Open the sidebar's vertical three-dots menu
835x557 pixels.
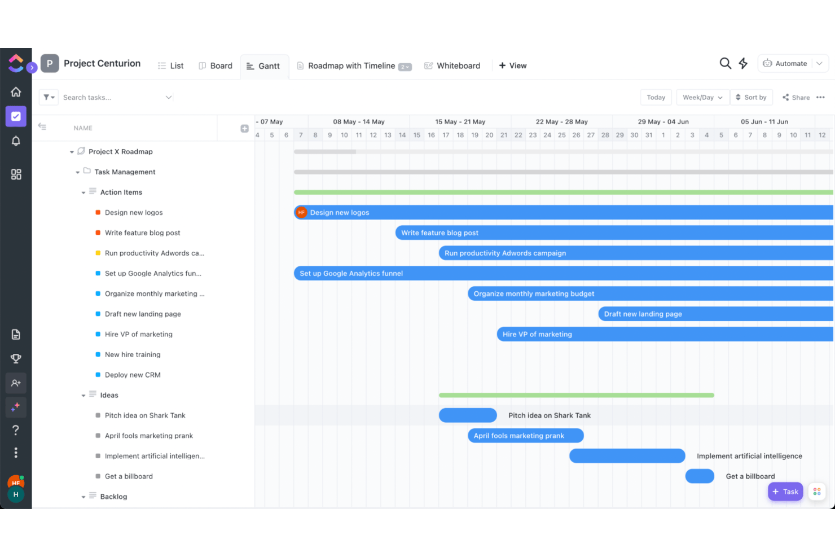16,453
